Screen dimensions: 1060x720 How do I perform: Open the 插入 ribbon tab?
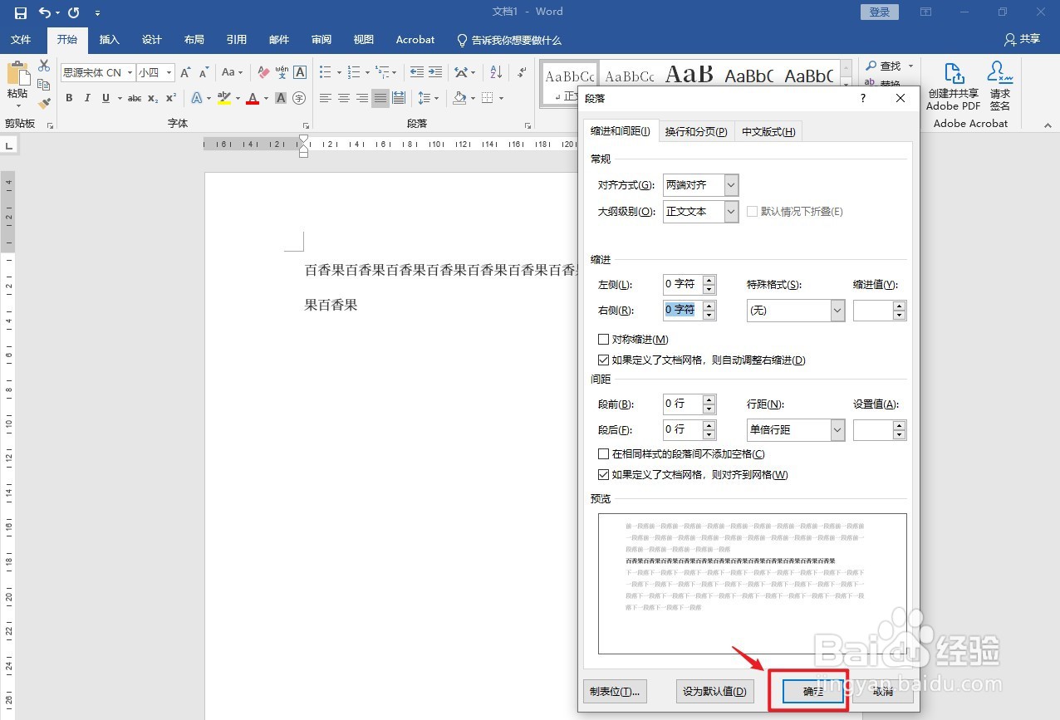tap(110, 40)
